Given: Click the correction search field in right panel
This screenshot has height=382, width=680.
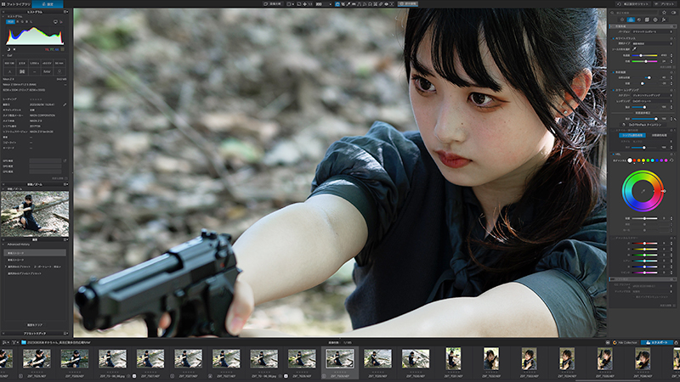Looking at the screenshot, I should point(635,13).
